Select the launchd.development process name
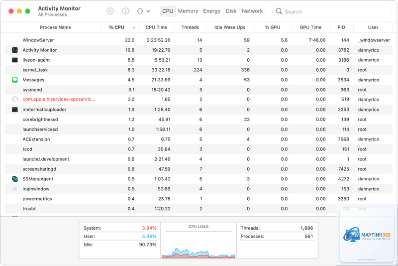The width and height of the screenshot is (398, 266). pos(46,159)
